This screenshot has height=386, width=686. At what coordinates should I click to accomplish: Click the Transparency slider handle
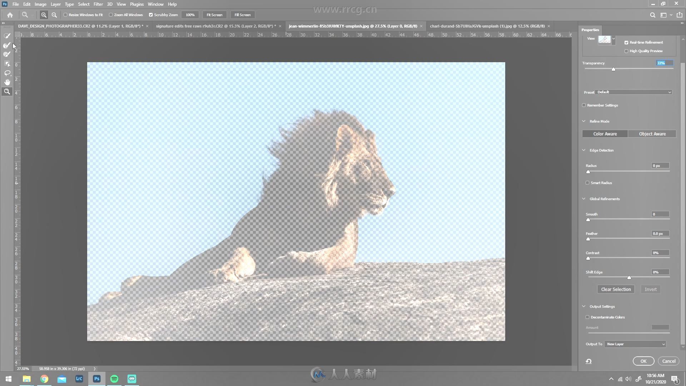613,69
